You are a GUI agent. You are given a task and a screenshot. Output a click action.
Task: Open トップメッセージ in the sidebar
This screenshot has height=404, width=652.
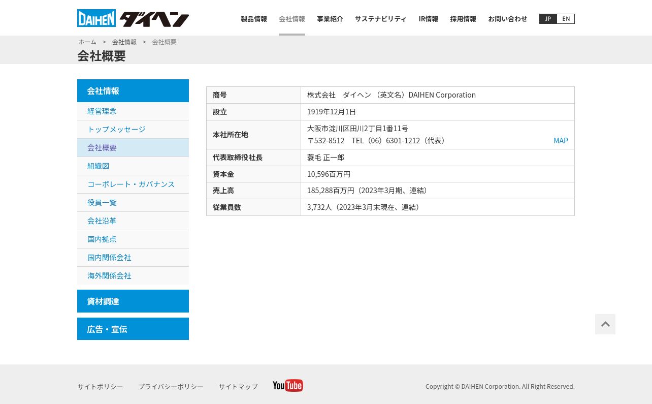(x=133, y=130)
